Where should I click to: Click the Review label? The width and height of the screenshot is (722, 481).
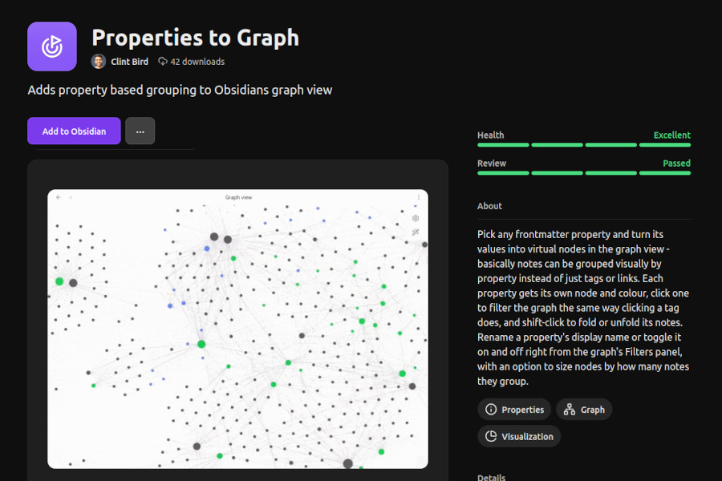click(x=492, y=164)
